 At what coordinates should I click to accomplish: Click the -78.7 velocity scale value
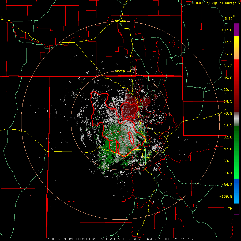pos(227,173)
